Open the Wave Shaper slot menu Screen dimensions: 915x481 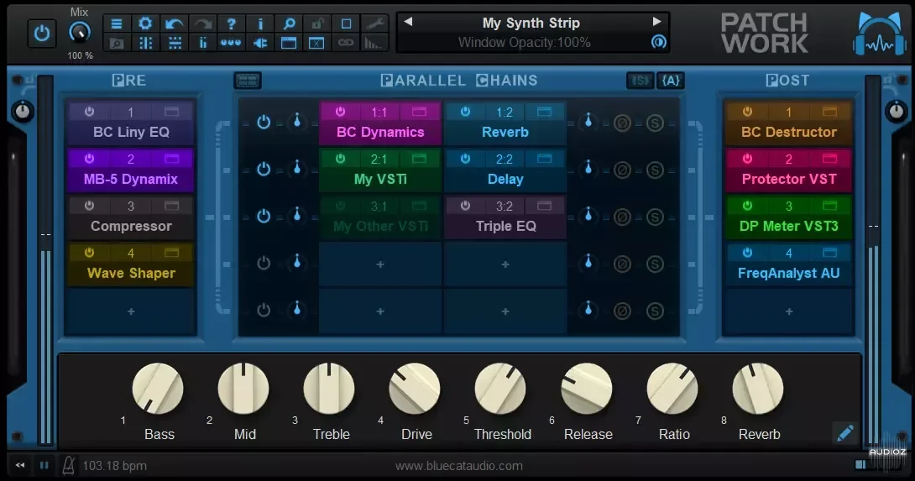click(x=131, y=273)
